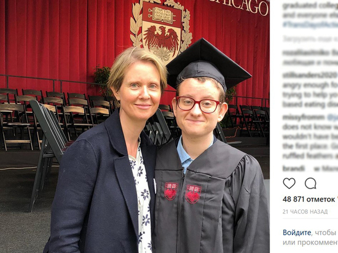Click stillsanders2020's comment text

310,95
